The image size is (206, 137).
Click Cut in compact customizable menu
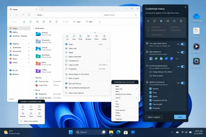tap(23, 108)
